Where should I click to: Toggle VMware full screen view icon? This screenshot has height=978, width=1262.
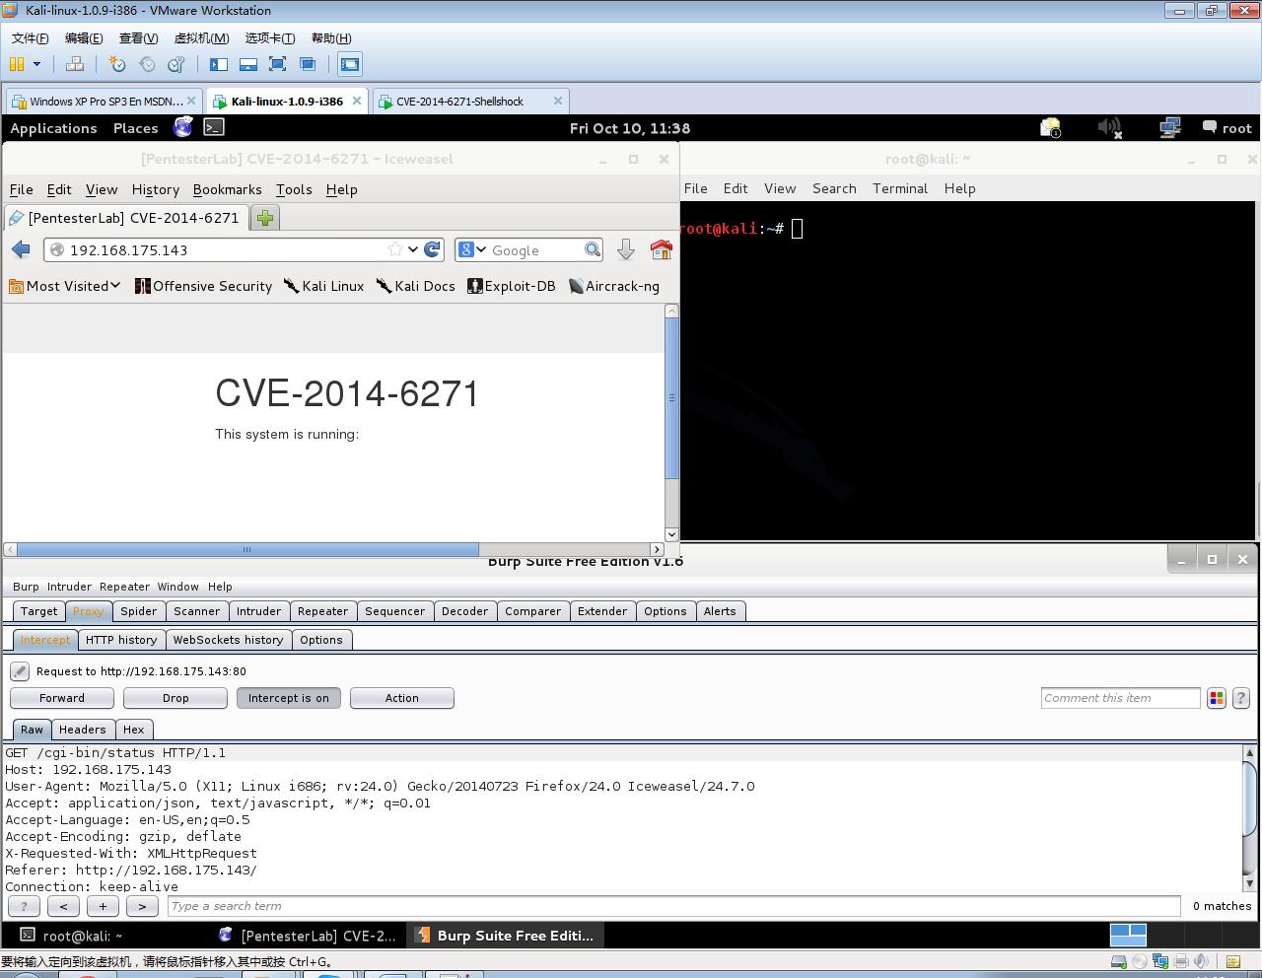pyautogui.click(x=278, y=64)
